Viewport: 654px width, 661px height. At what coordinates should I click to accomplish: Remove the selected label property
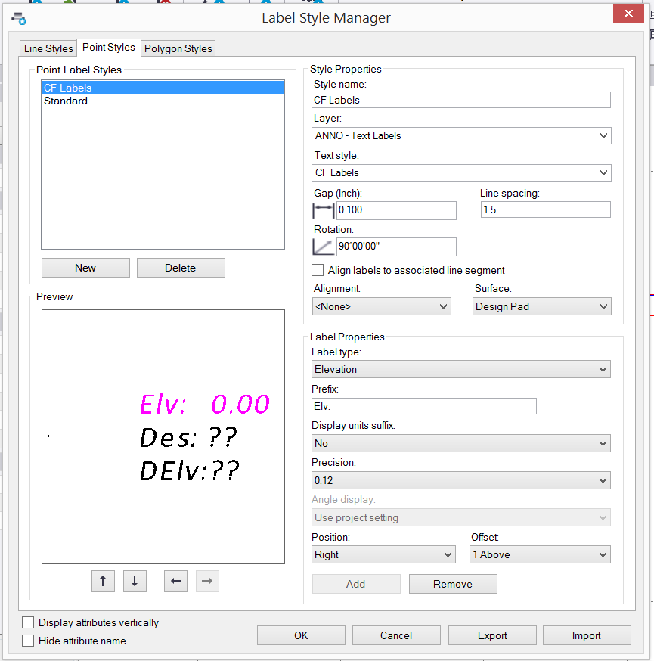[453, 583]
